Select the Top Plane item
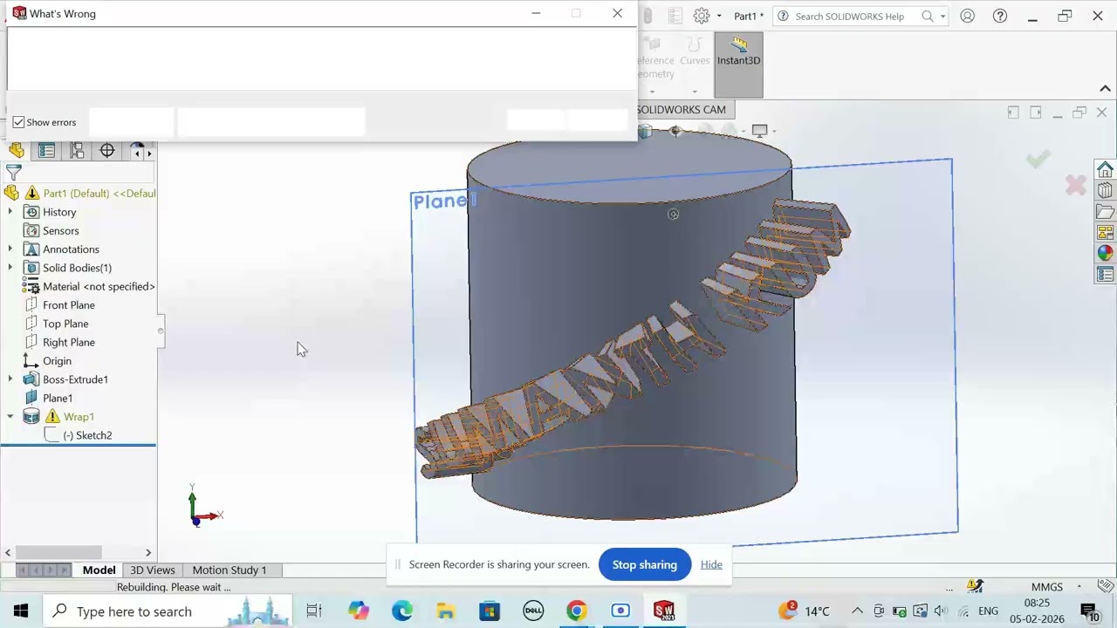 65,324
